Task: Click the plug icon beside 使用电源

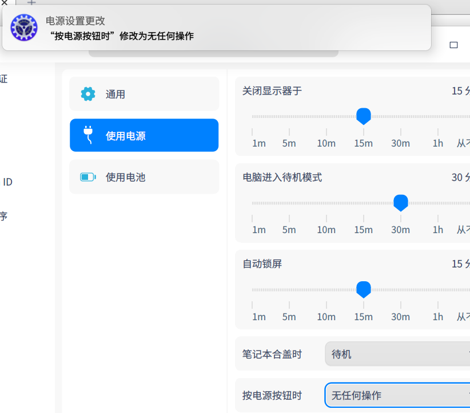Action: 88,135
